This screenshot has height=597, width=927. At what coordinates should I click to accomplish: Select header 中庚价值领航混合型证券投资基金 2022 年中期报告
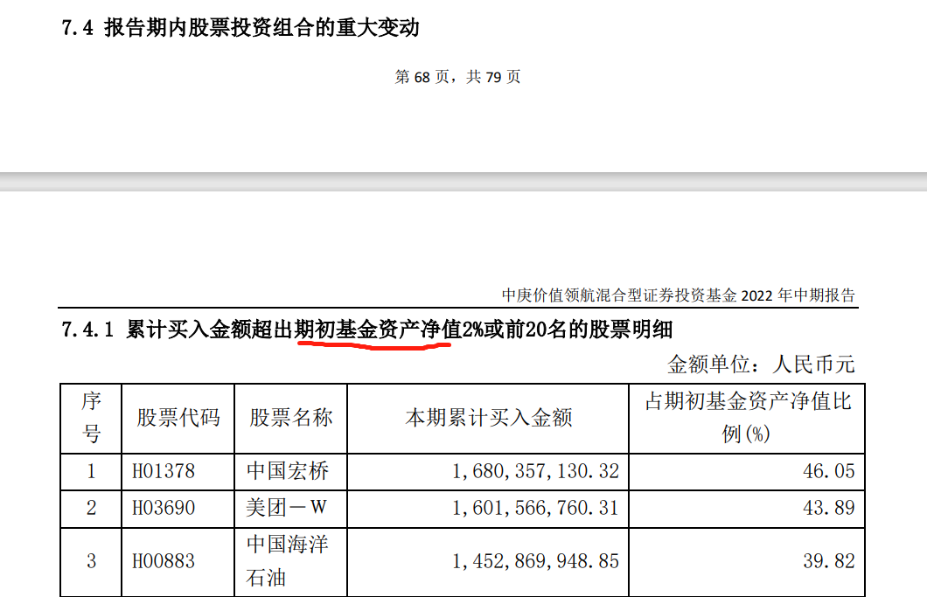pyautogui.click(x=679, y=295)
